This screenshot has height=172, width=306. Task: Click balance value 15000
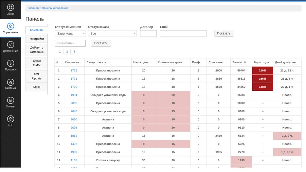[x=241, y=95]
